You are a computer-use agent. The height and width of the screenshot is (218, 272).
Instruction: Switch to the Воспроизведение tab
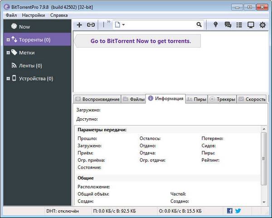pyautogui.click(x=97, y=99)
